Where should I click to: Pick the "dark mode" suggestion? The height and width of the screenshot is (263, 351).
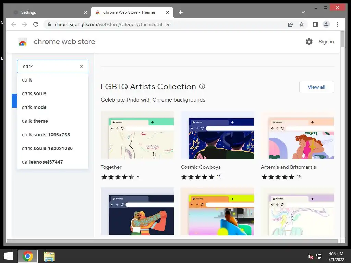53,107
